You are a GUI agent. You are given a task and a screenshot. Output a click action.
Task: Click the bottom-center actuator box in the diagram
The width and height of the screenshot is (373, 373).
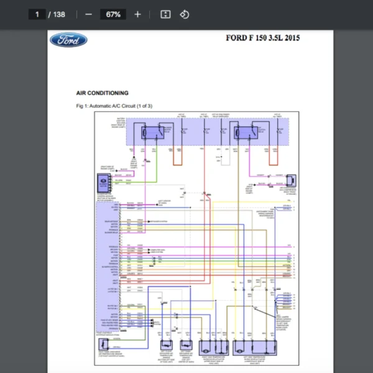[211, 348]
